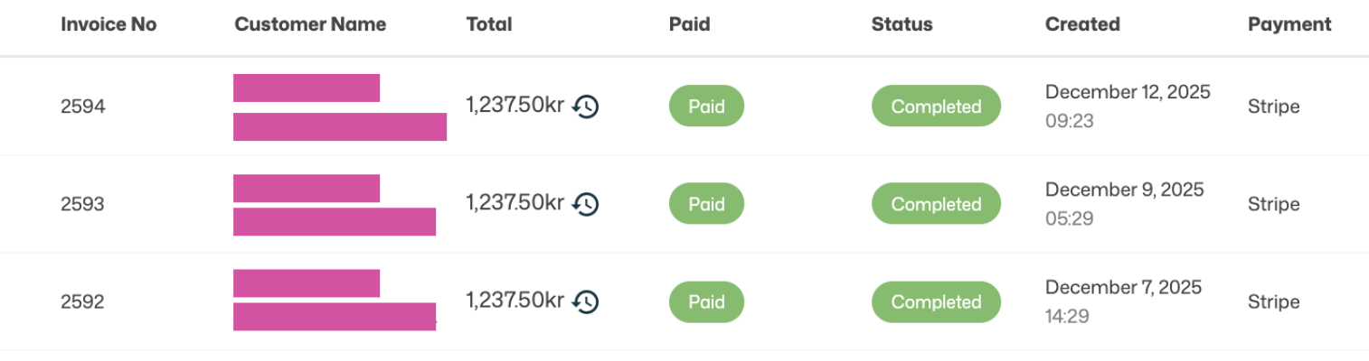Screen dimensions: 1369x361
Task: Sort by Created column header
Action: click(1082, 24)
